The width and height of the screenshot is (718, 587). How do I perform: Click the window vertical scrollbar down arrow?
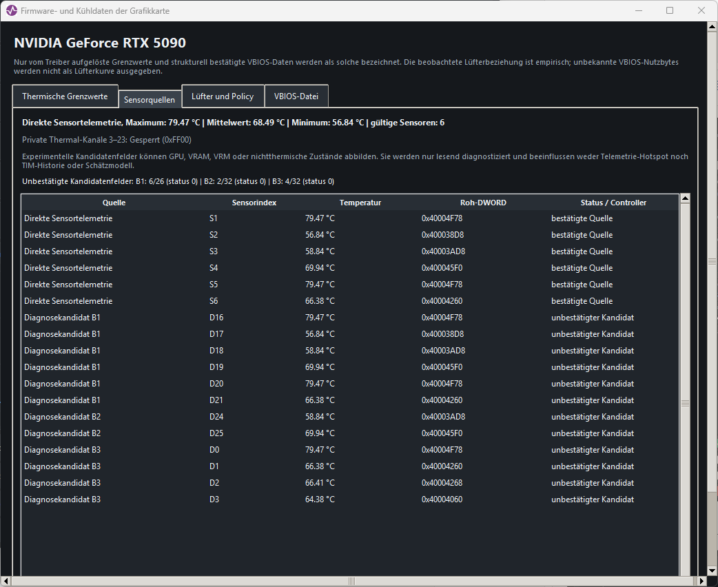pos(712,571)
